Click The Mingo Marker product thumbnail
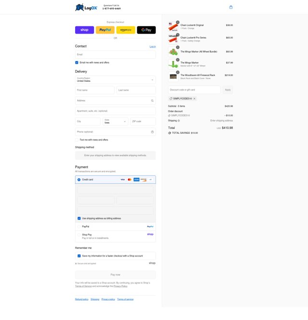 [x=173, y=64]
